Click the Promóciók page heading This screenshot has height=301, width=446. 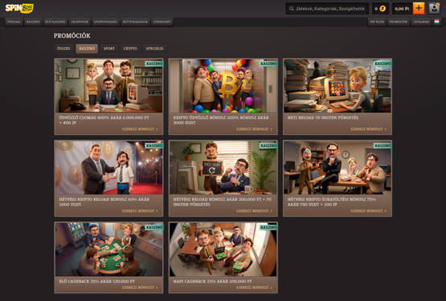[x=72, y=35]
